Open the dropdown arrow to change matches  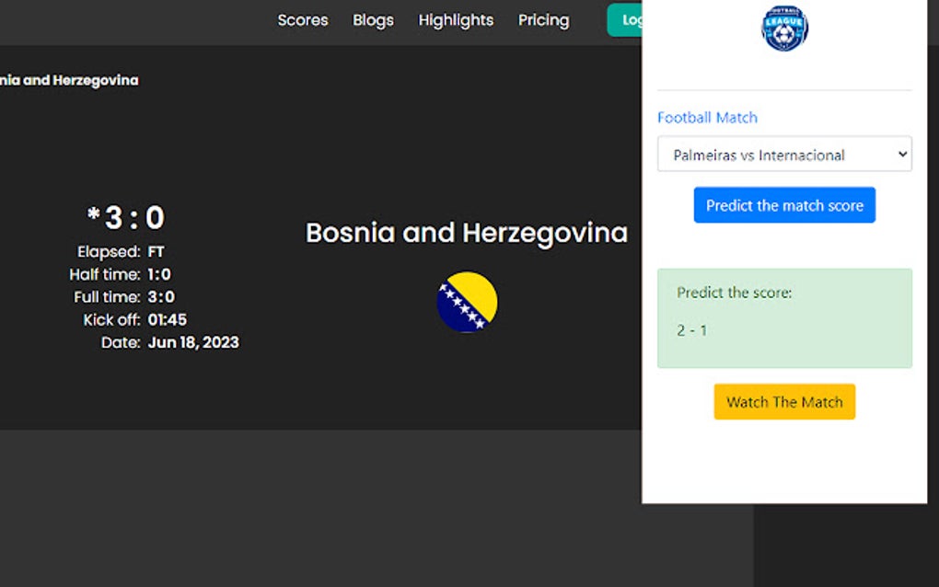pyautogui.click(x=900, y=154)
